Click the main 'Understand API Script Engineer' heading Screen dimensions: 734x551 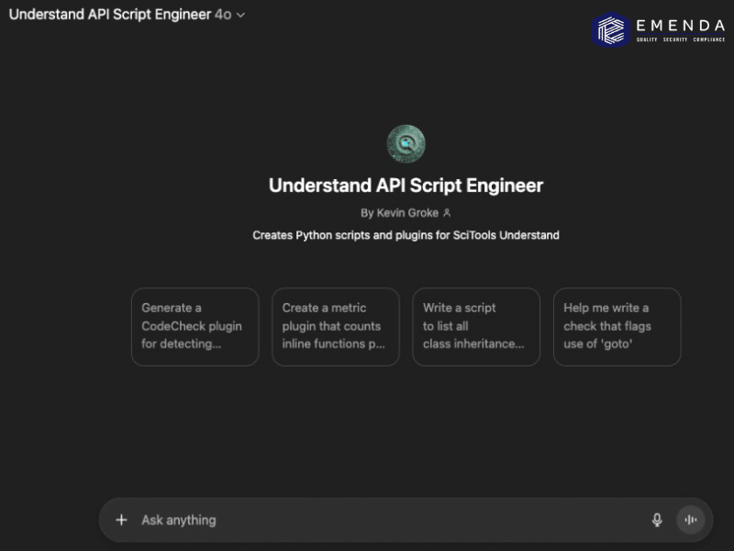[x=406, y=186]
